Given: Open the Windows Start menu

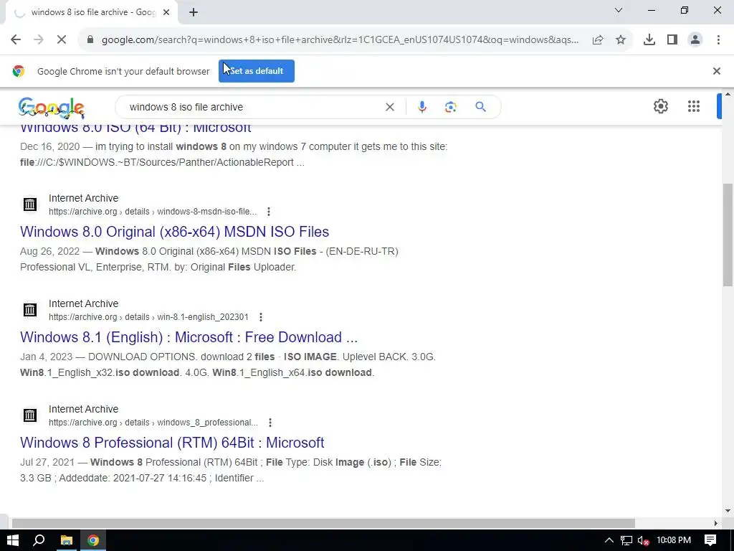Looking at the screenshot, I should coord(13,540).
